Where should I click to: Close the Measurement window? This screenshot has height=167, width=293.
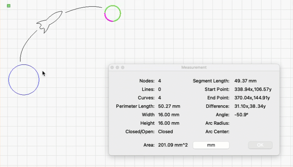[x=112, y=67]
